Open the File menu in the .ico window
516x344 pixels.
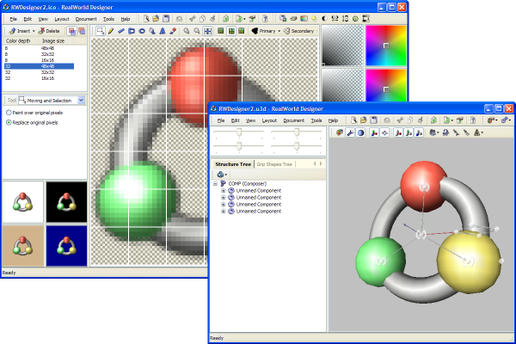(13, 19)
